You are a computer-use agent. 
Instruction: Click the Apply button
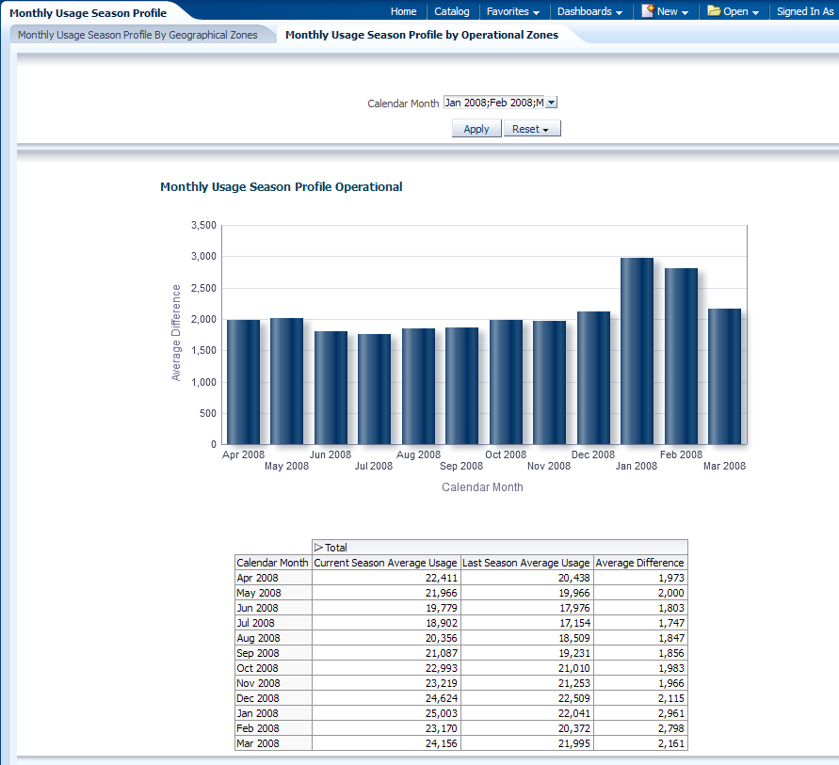(476, 129)
